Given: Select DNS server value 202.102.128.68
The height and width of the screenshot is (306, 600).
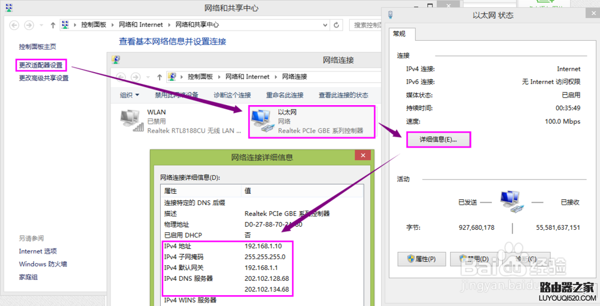Looking at the screenshot, I should tap(267, 278).
